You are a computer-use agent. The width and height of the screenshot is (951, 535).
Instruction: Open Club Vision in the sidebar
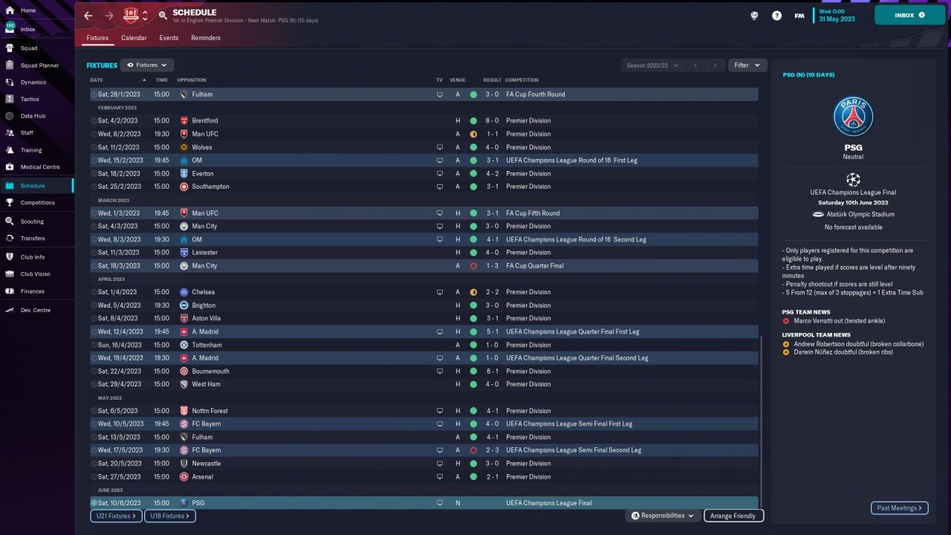pos(36,274)
